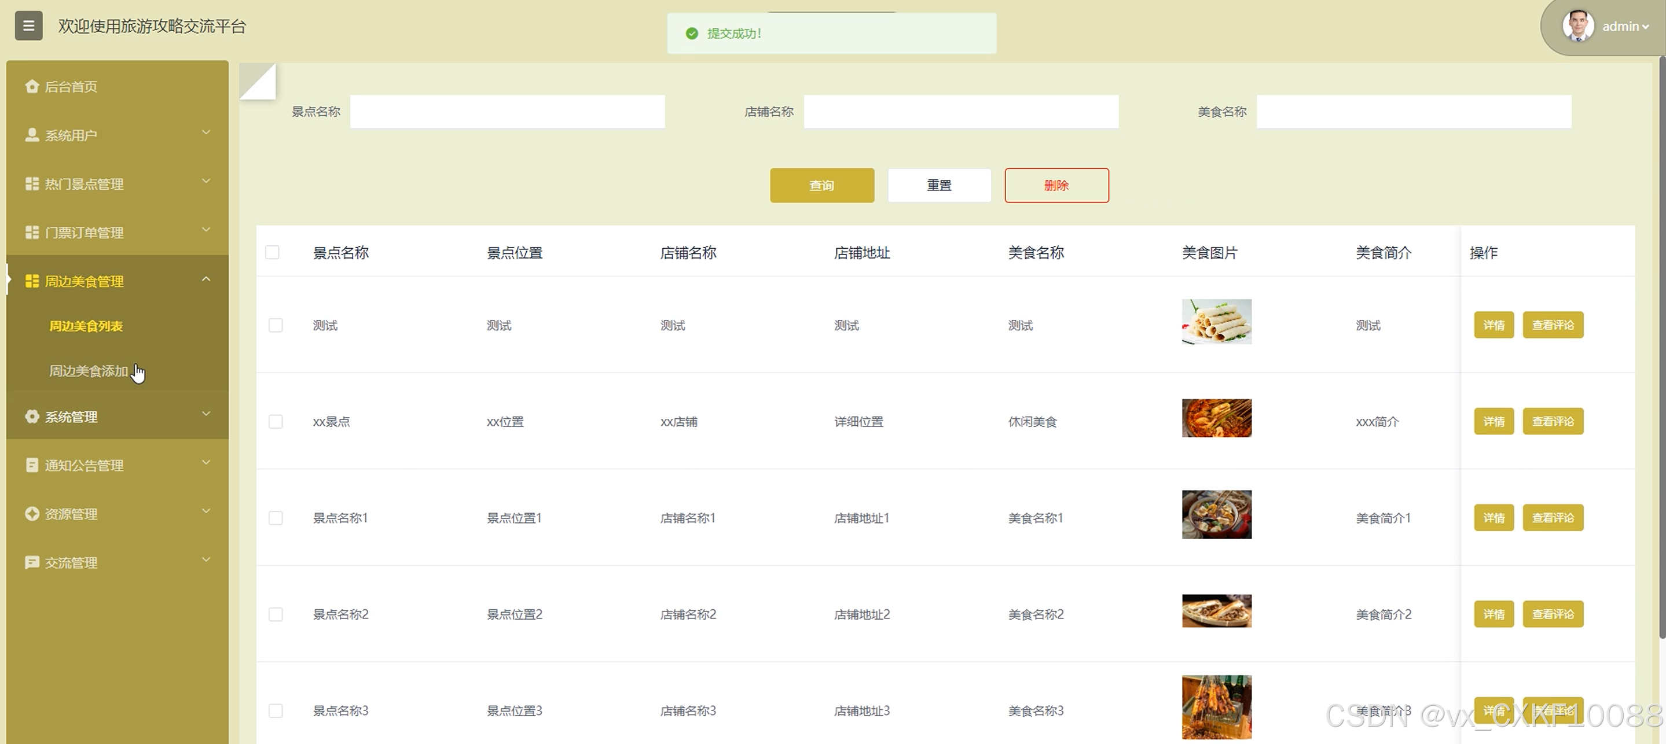Select 周边美食列表 submenu item
Image resolution: width=1666 pixels, height=744 pixels.
tap(86, 326)
